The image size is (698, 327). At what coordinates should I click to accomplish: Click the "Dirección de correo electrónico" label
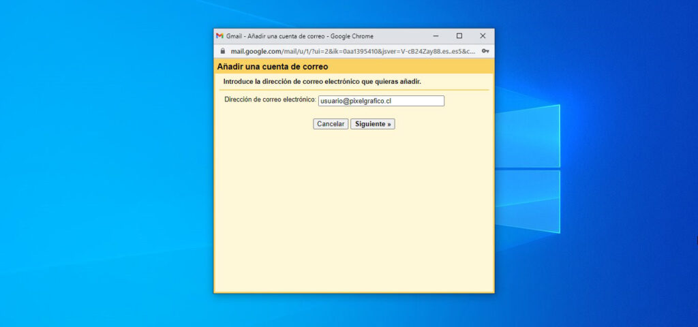pyautogui.click(x=270, y=100)
